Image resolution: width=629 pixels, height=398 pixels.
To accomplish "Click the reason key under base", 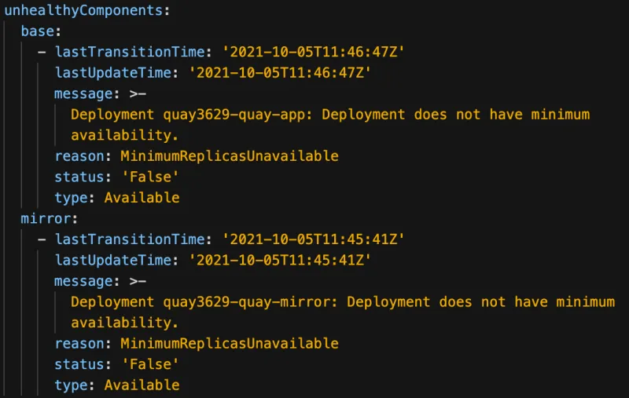I will (x=79, y=156).
